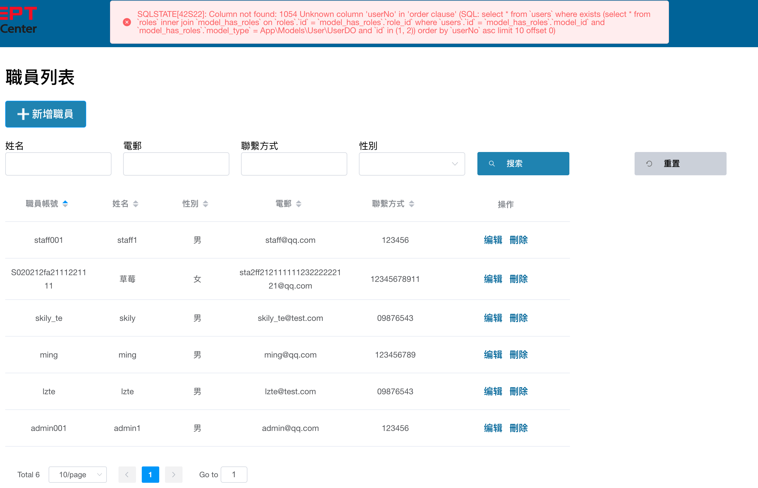Sort by the 職員帳號 column sort arrows
Screen dimensions: 758x488
65,204
